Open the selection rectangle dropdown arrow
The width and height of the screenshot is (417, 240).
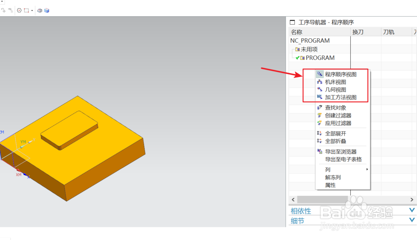click(32, 11)
